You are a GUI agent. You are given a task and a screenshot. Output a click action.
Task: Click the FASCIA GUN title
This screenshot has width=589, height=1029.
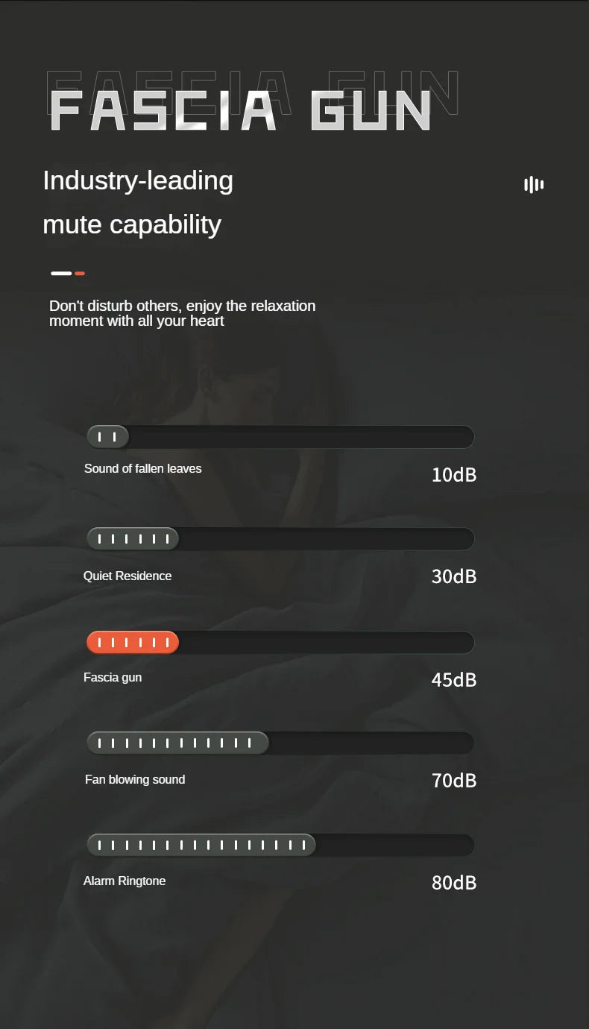point(240,110)
